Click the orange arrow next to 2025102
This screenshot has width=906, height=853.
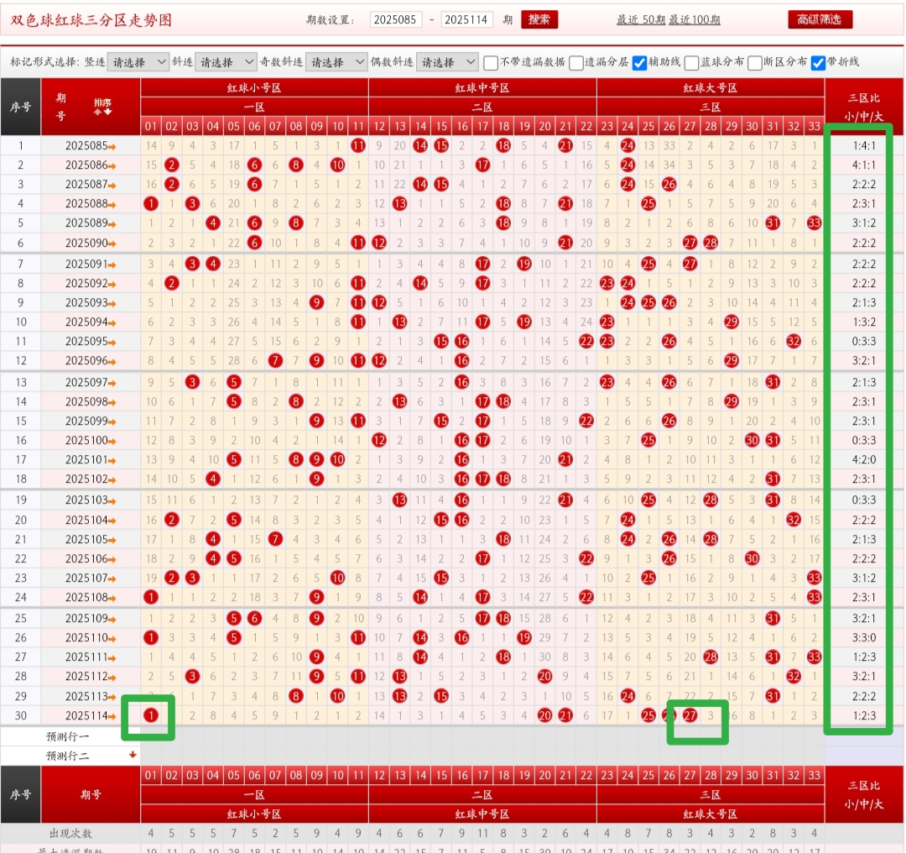[x=112, y=479]
